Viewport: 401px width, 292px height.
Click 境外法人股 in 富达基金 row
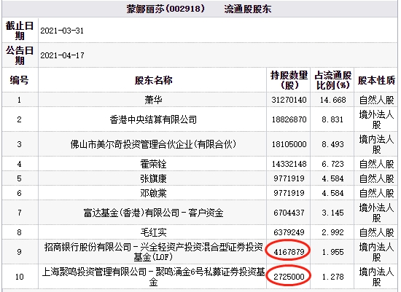pos(376,213)
